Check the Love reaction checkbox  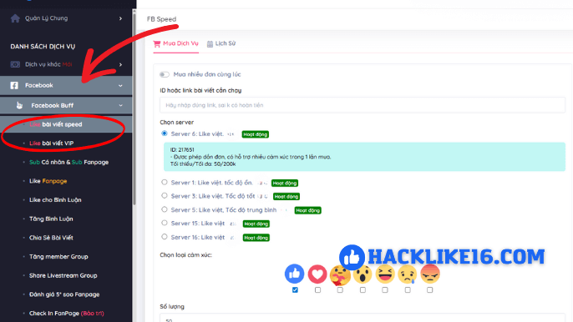pos(317,289)
